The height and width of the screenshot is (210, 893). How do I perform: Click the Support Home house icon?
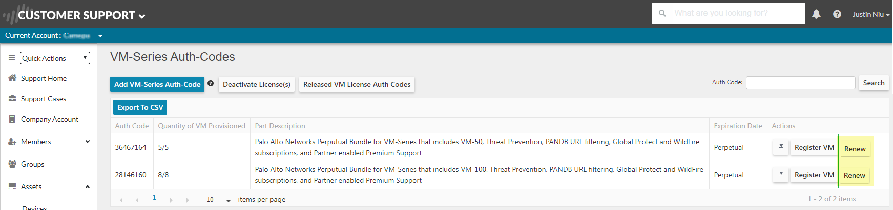tap(12, 78)
